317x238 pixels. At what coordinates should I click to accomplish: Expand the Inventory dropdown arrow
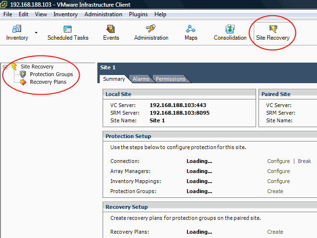36,33
